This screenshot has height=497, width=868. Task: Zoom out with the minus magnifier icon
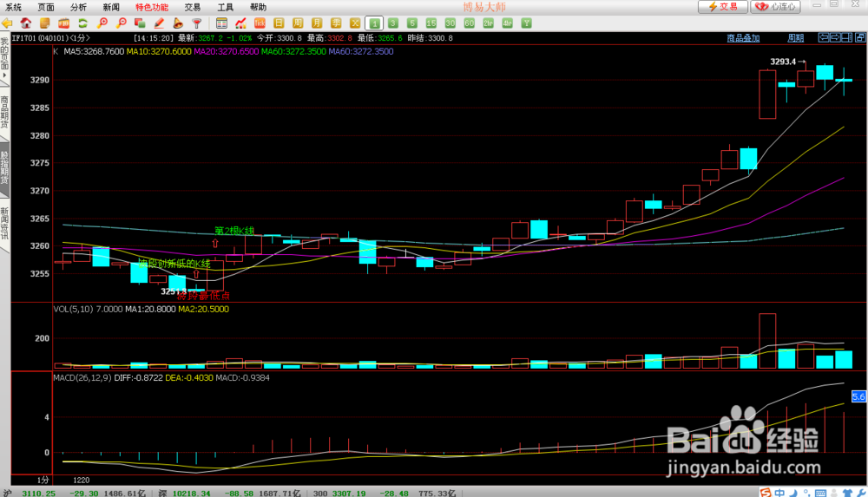[121, 23]
